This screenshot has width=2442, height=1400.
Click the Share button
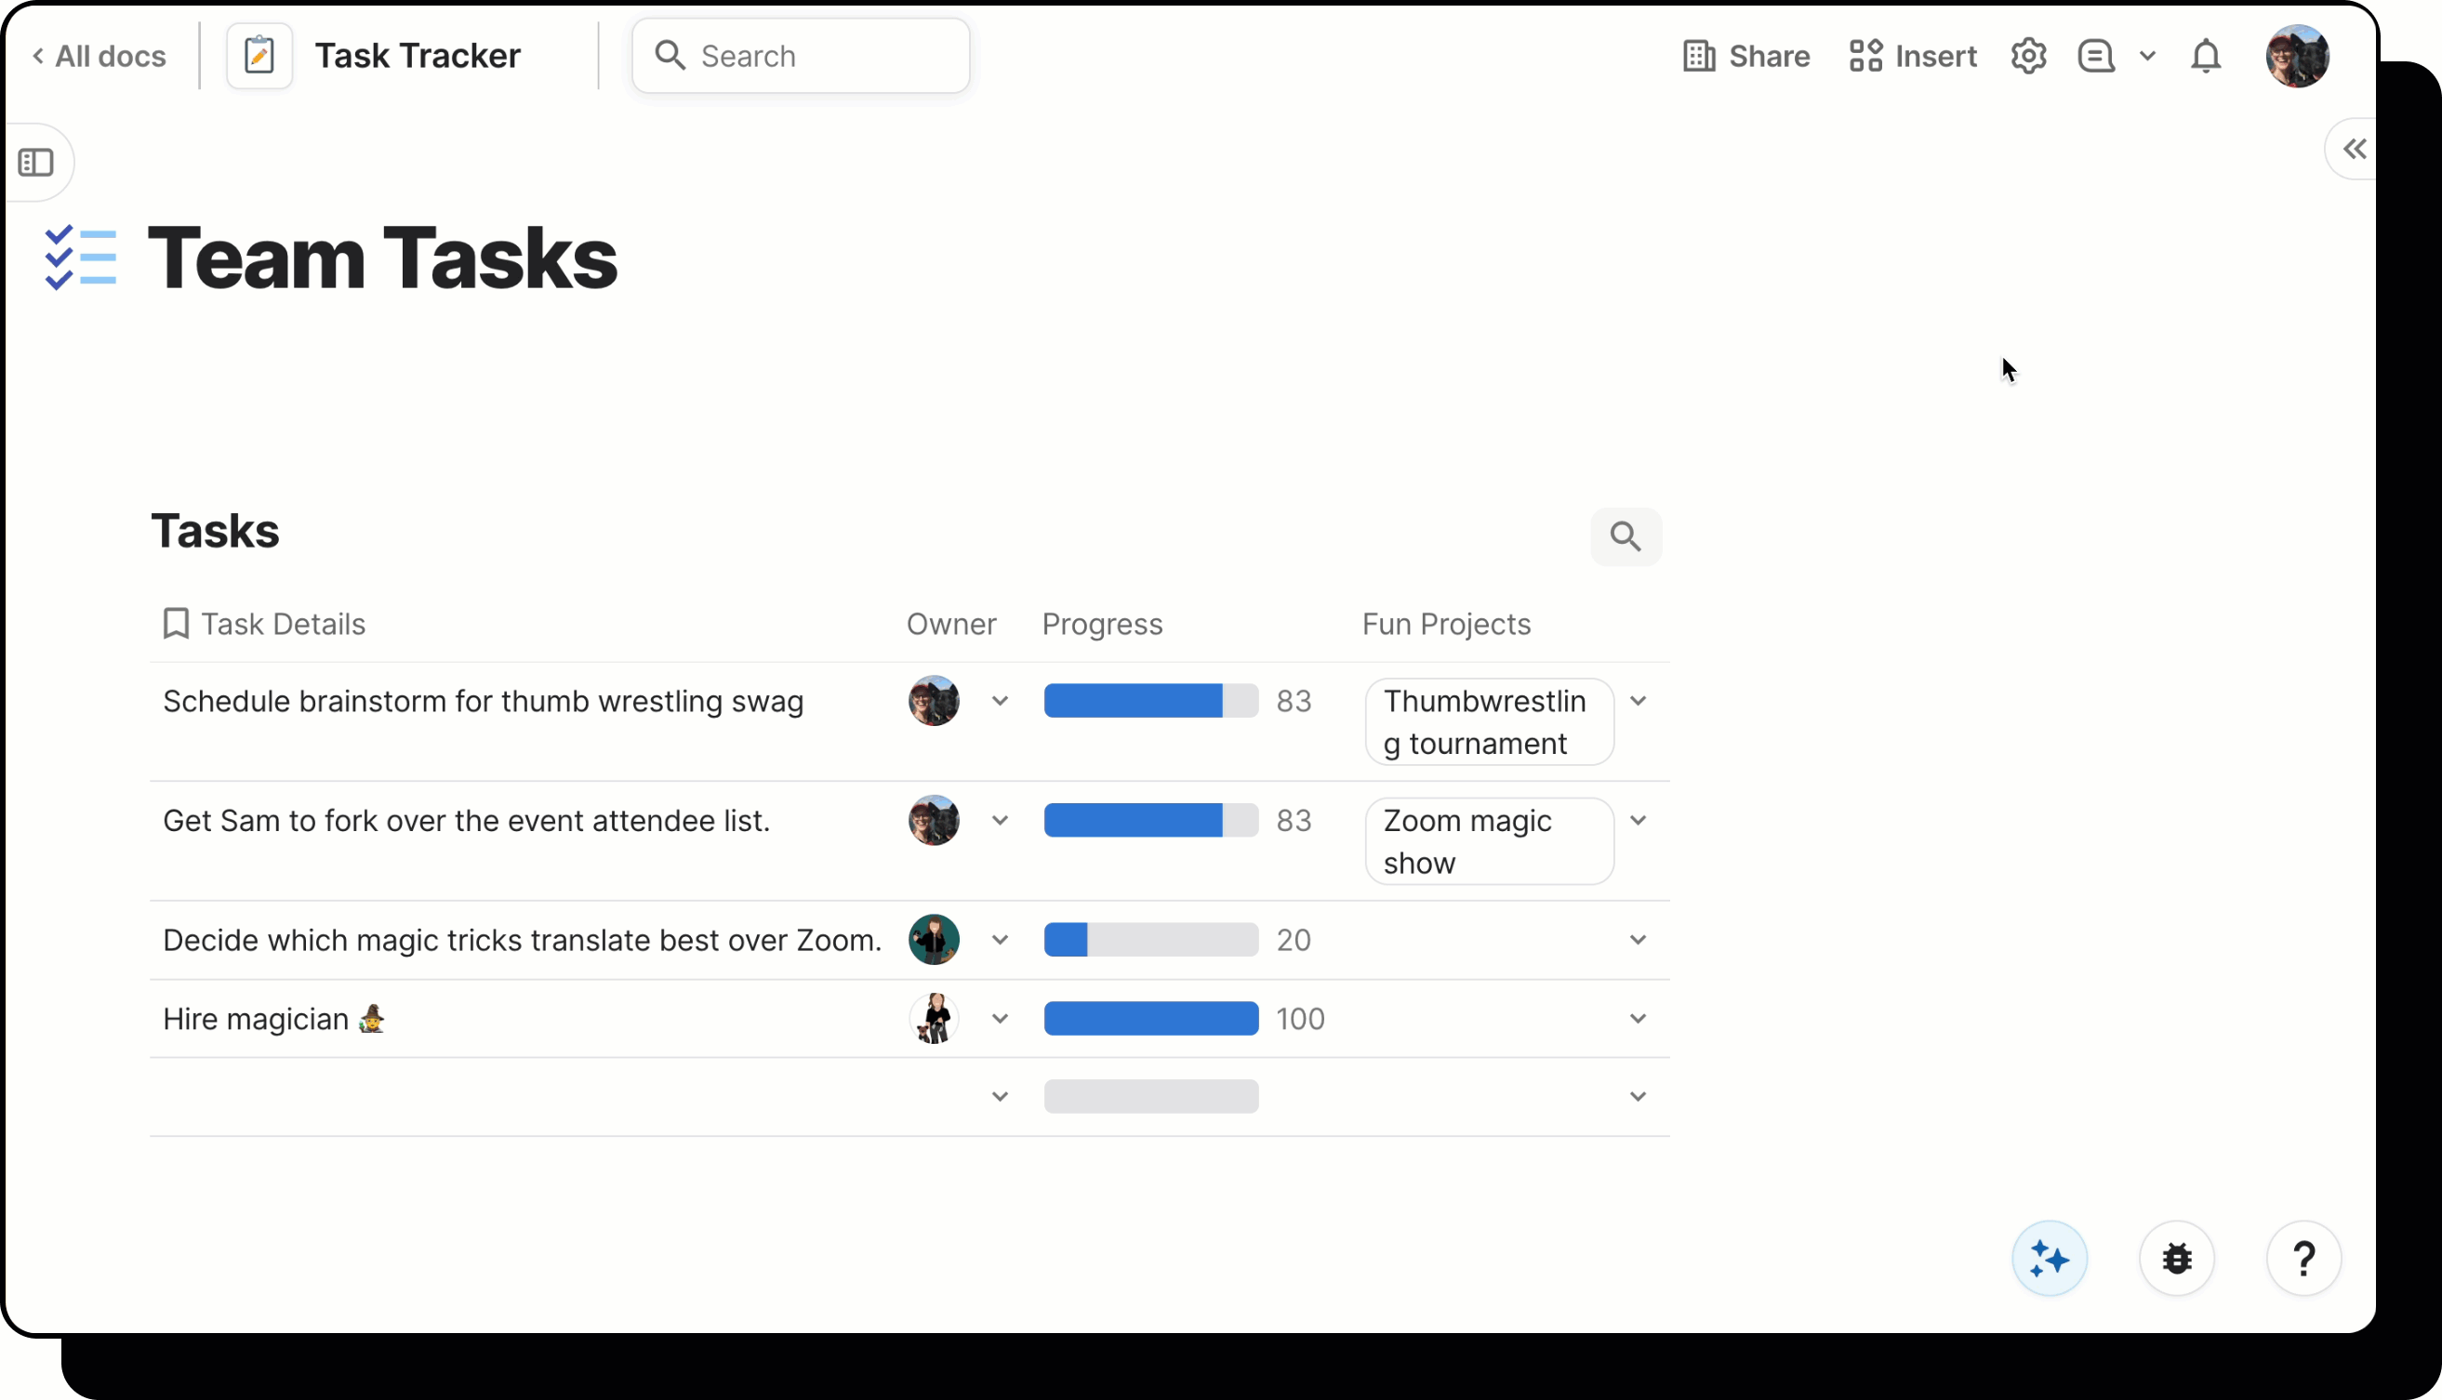click(1746, 56)
